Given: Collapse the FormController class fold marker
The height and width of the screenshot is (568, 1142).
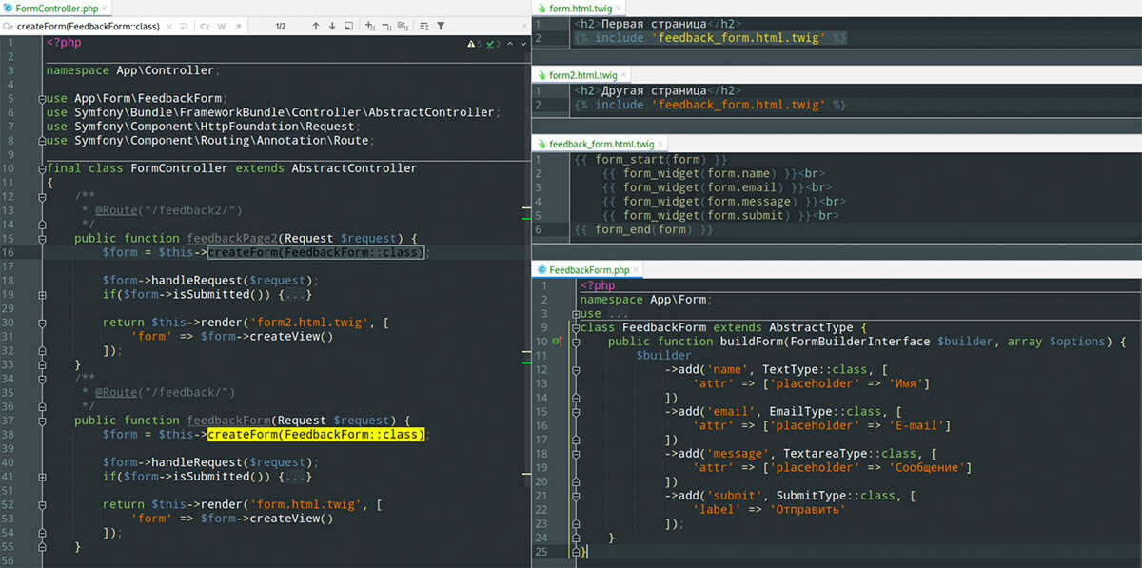Looking at the screenshot, I should 42,168.
